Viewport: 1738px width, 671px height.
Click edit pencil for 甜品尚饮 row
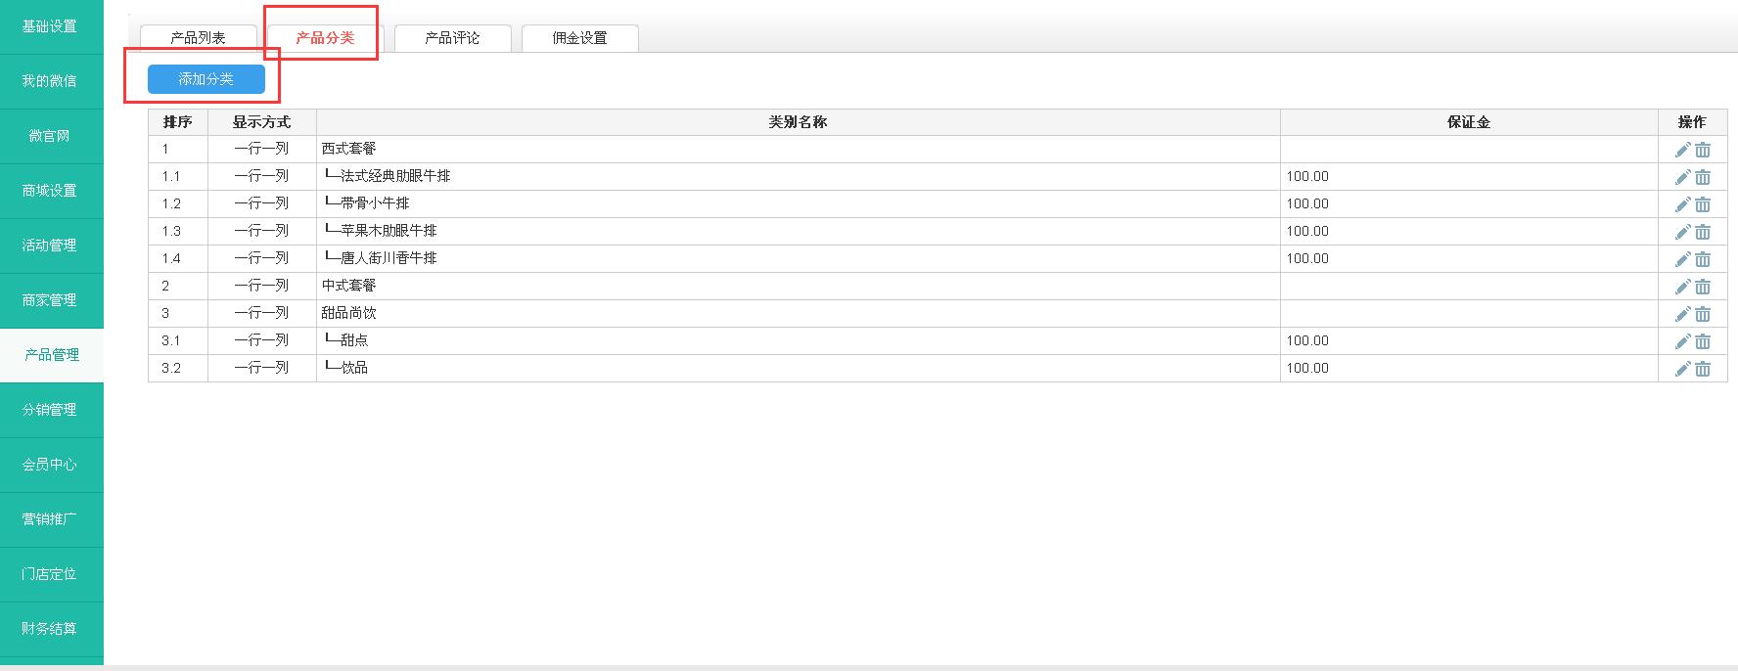[x=1682, y=314]
